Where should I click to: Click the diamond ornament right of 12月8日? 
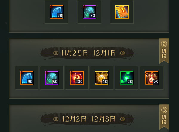point(123,119)
